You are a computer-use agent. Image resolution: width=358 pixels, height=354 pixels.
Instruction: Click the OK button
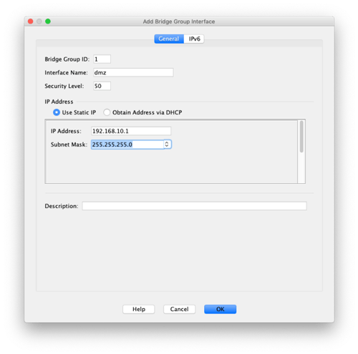[220, 309]
